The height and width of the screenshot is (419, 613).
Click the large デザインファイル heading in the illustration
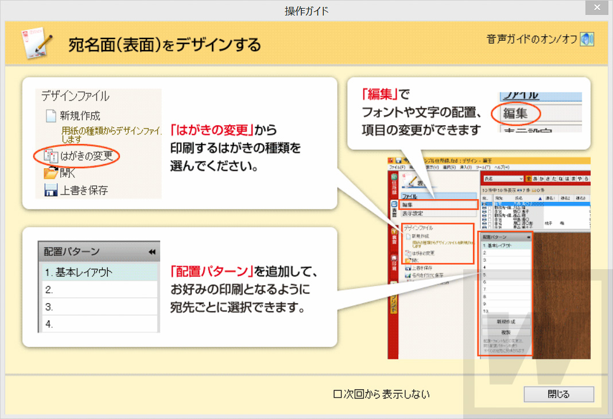coord(75,96)
